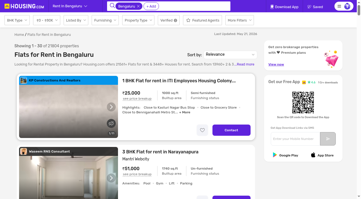Click the Mantri Webcity project name

pyautogui.click(x=136, y=159)
